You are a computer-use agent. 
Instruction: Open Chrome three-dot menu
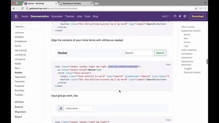click(x=205, y=9)
